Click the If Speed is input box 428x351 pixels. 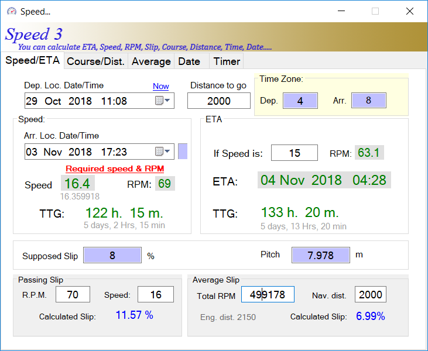click(x=295, y=153)
